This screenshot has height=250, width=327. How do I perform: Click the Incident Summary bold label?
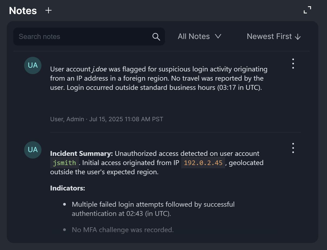point(81,154)
